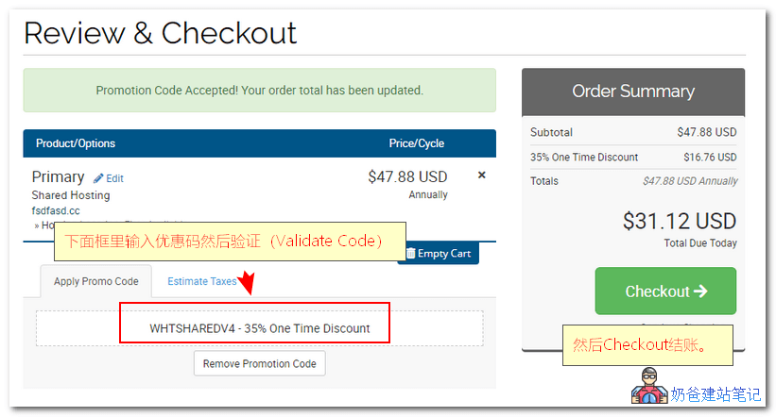
Task: Remove the Primary item with the × icon
Action: [x=482, y=175]
